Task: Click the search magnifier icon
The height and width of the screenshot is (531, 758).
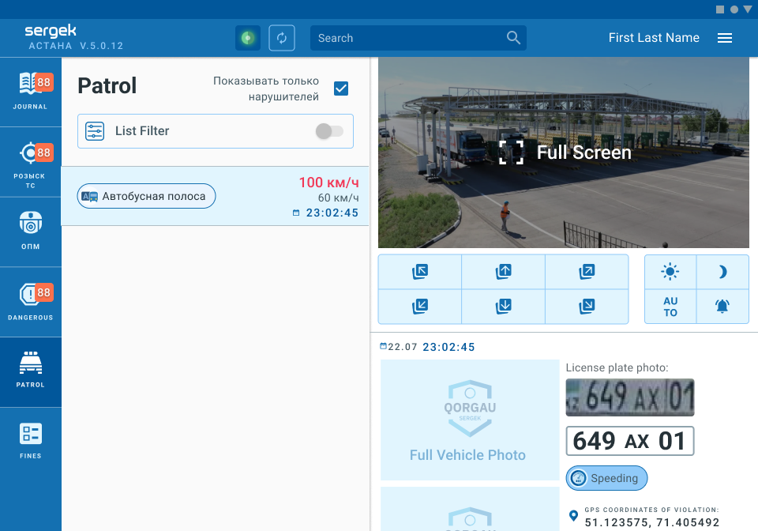Action: [513, 38]
